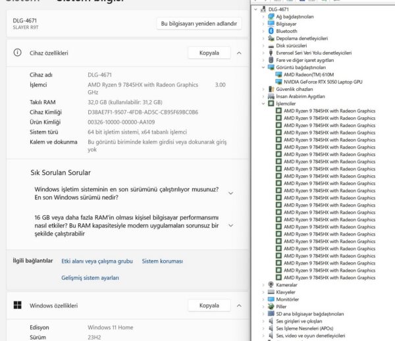395x341 pixels.
Task: Click the Disk sürücüleri drive icon
Action: [x=271, y=45]
